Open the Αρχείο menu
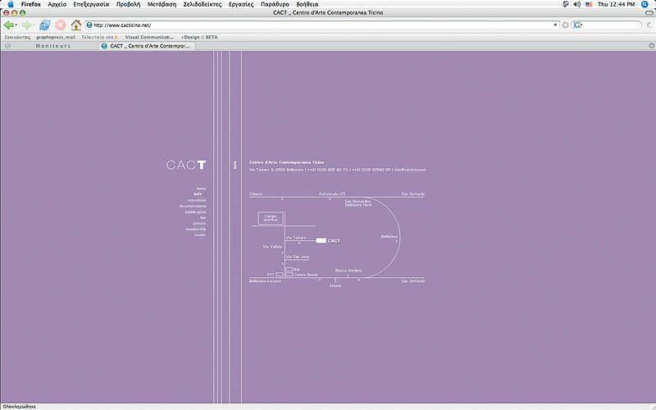656x410 pixels. (x=57, y=4)
